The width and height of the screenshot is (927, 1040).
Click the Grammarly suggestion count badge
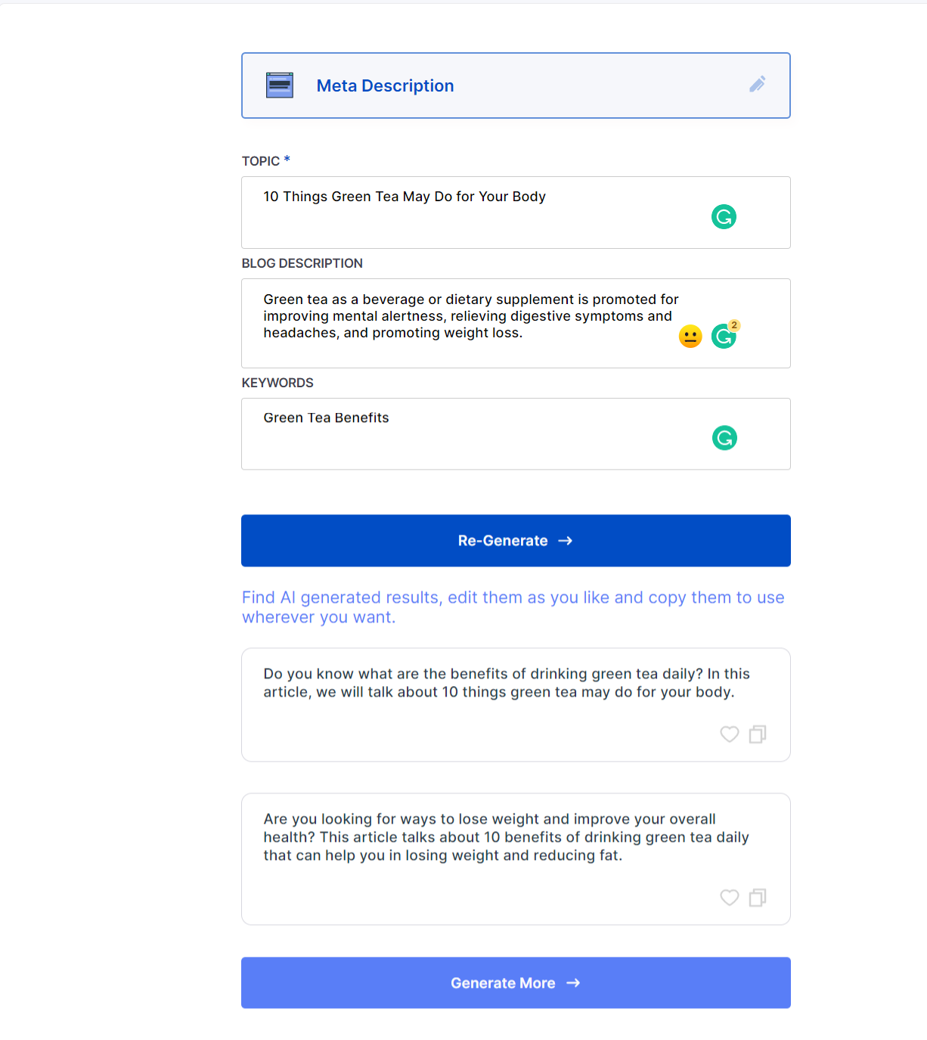pyautogui.click(x=734, y=325)
